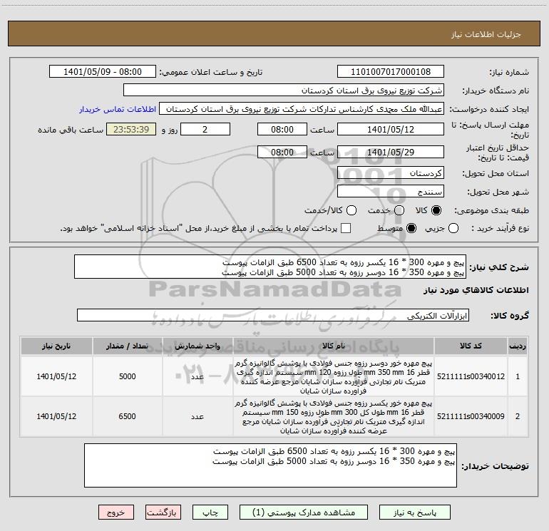Click the 'کد کالا' column header

click(471, 346)
